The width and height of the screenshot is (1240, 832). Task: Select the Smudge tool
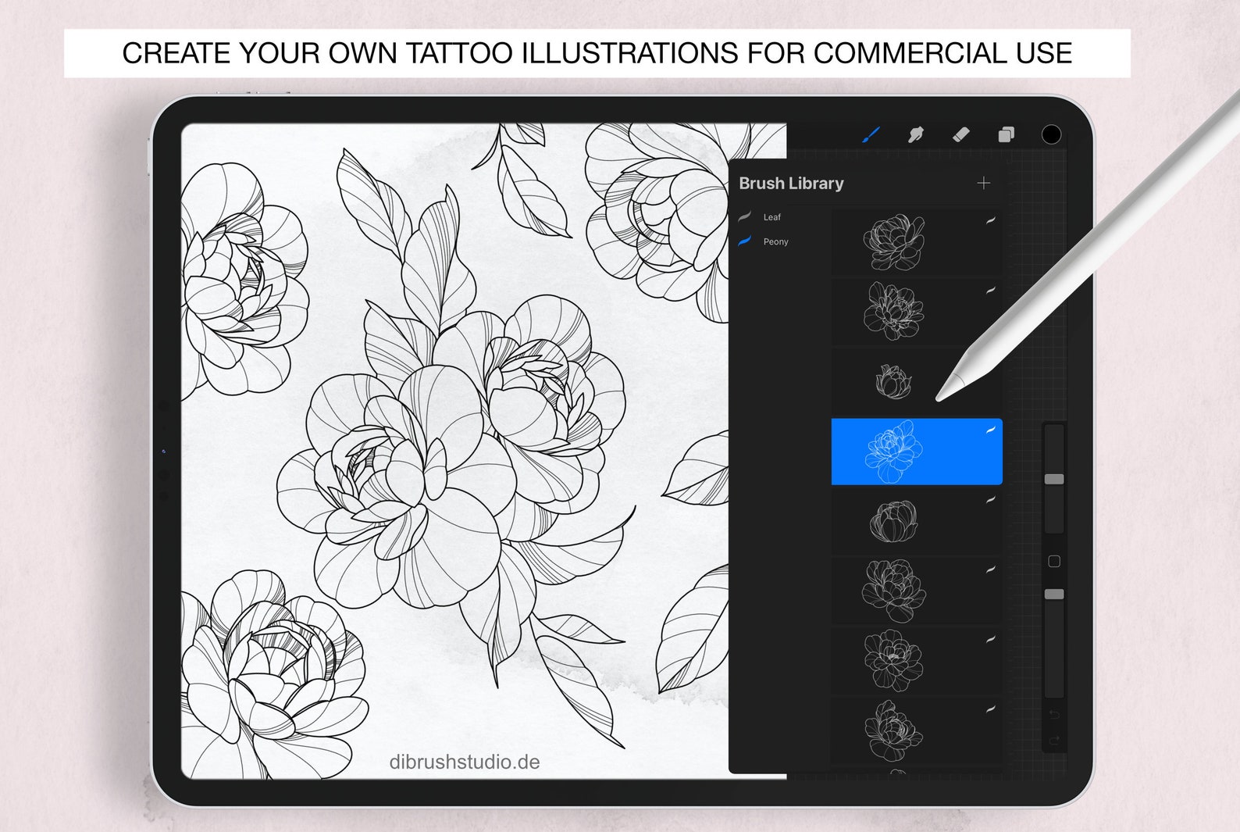point(916,135)
